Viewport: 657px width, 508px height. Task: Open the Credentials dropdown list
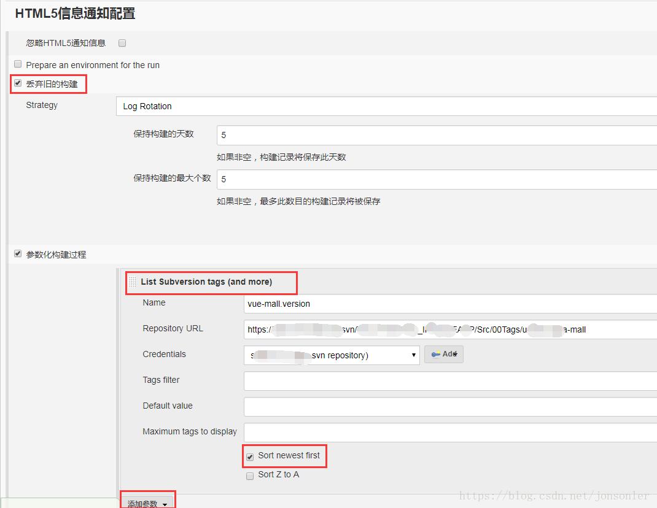332,355
